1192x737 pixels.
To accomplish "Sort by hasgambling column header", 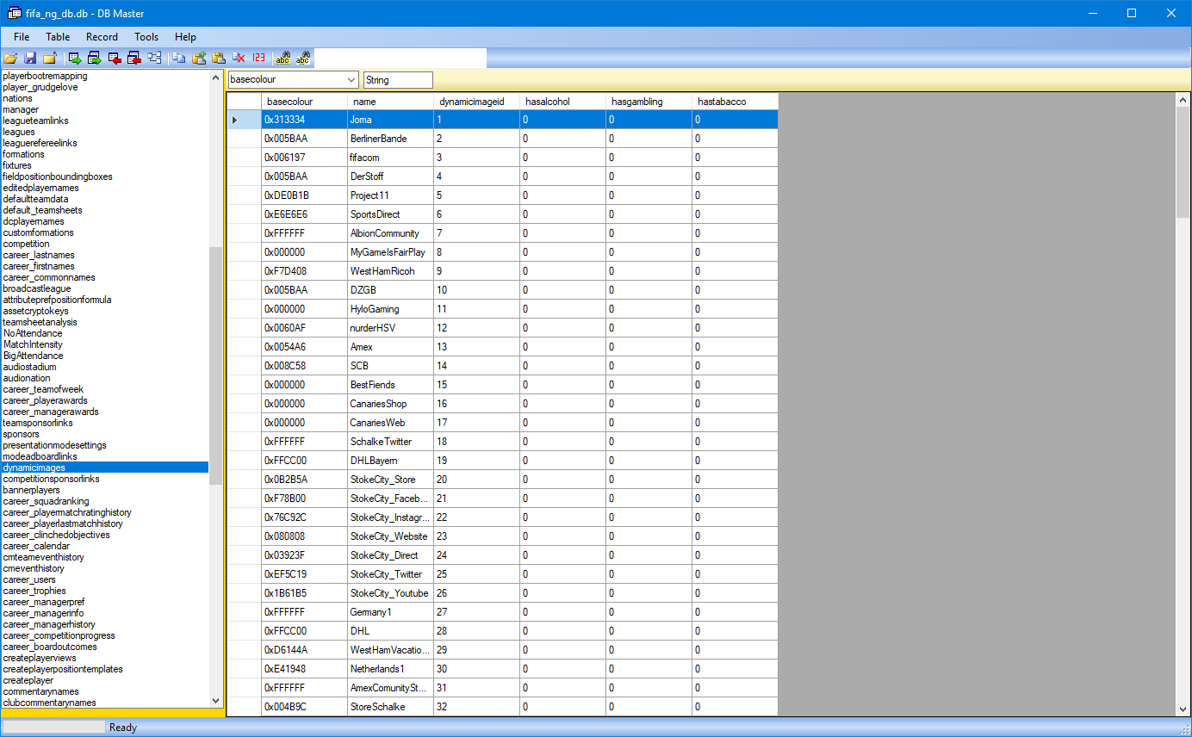I will coord(649,102).
